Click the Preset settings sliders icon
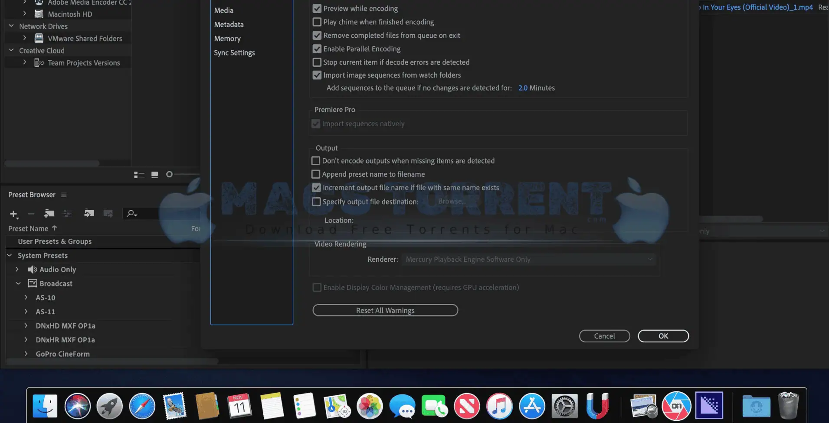 pyautogui.click(x=67, y=214)
